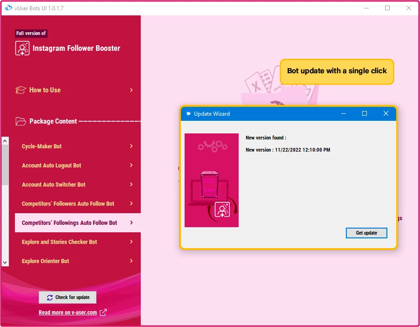Maximize the Update Wizard dialog
This screenshot has width=420, height=327.
point(365,113)
